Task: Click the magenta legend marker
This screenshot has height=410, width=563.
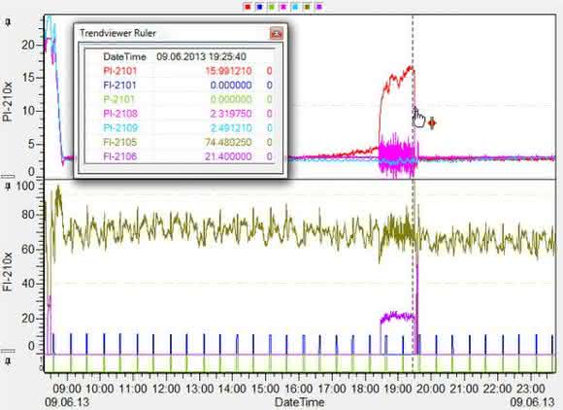Action: (283, 7)
